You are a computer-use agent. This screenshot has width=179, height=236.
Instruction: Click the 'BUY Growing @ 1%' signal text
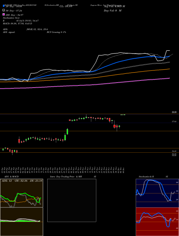point(56,32)
